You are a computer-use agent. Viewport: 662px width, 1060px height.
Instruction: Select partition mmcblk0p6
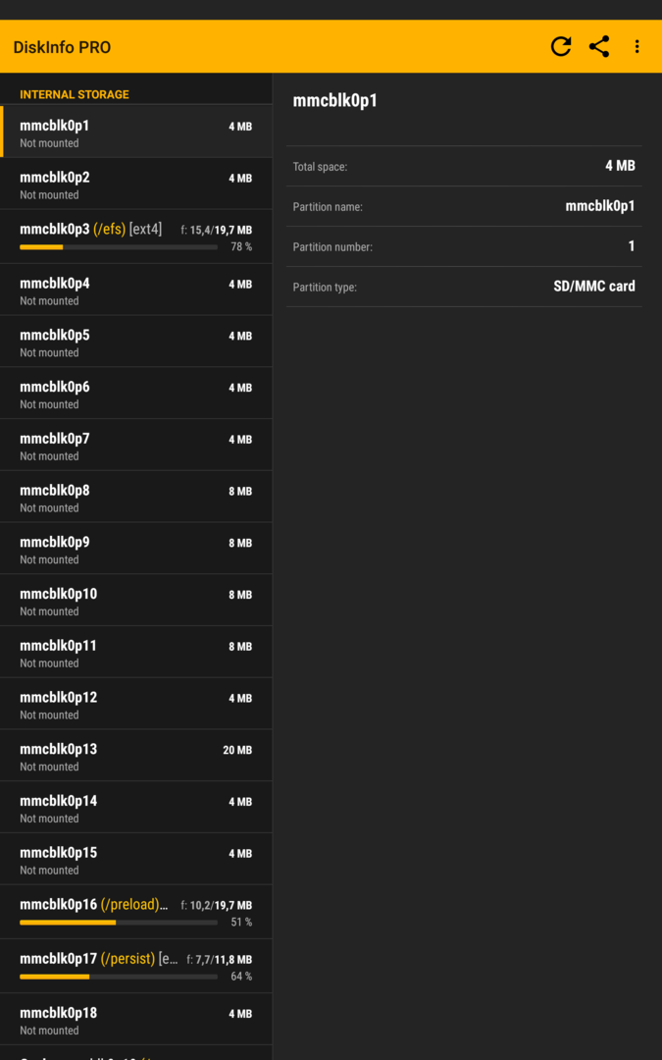[x=135, y=393]
